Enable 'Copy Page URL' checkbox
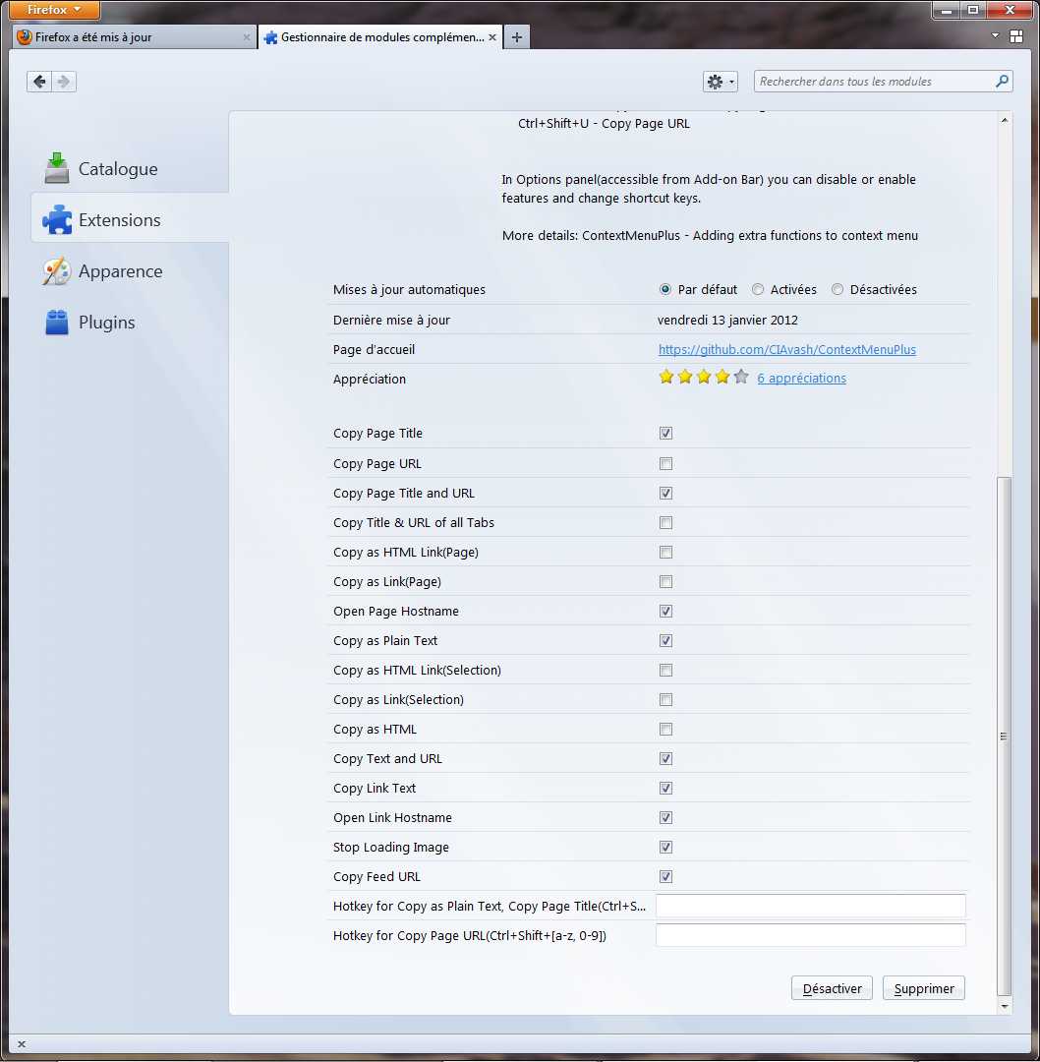 tap(665, 464)
